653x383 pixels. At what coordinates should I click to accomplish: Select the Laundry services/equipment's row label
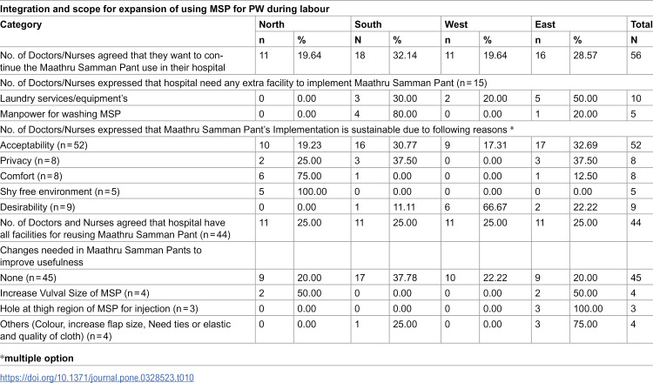[64, 98]
